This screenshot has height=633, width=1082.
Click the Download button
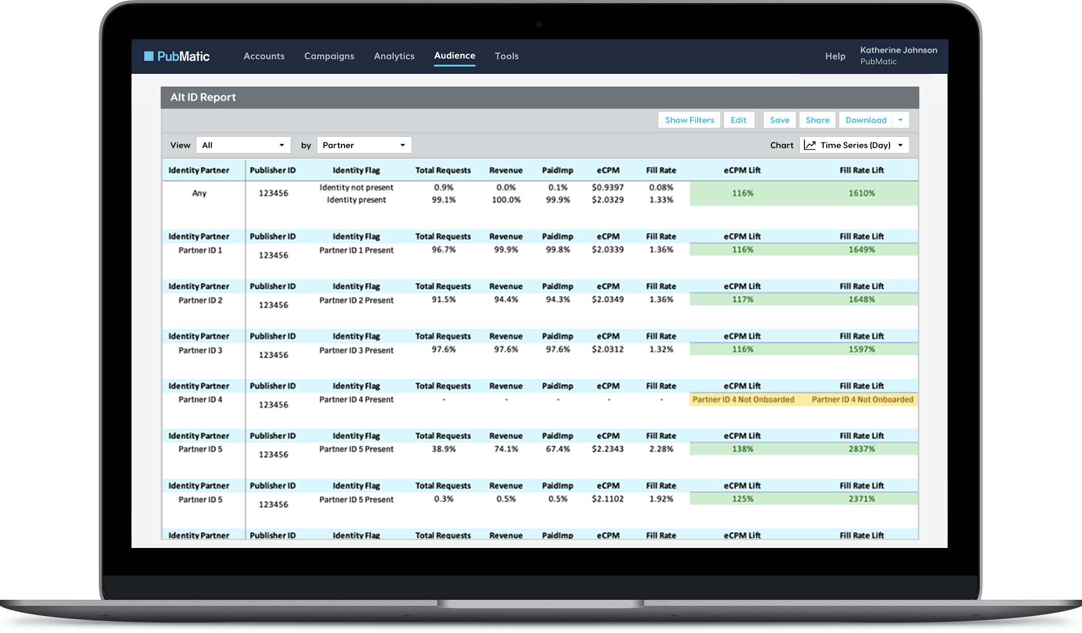coord(865,120)
